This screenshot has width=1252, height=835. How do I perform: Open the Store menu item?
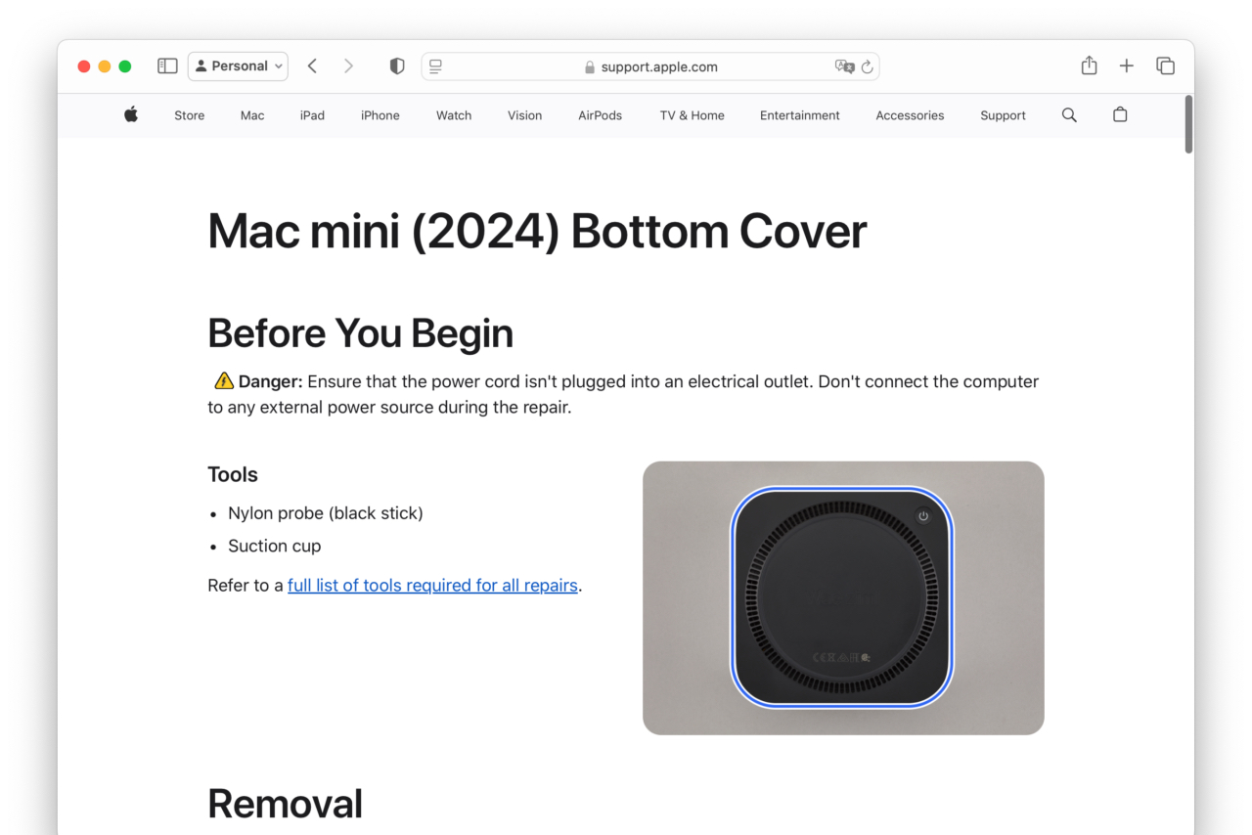pos(189,115)
